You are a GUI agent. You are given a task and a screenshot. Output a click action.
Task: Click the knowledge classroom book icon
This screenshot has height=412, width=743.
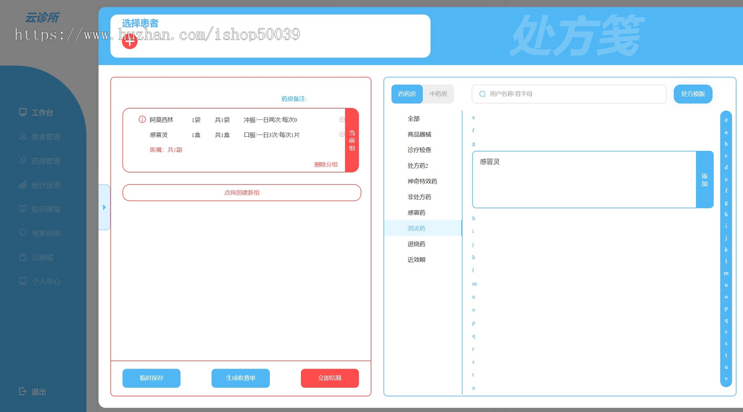coord(23,209)
